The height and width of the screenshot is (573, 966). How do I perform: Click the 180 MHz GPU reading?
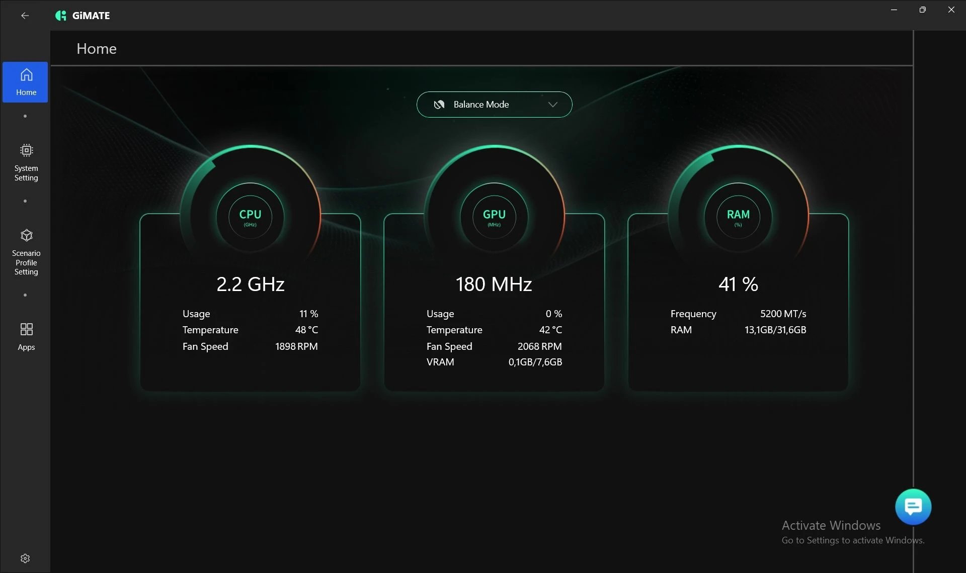point(494,284)
